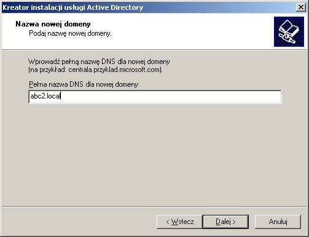Click the 'Nazwa nowej domeny' heading
Image resolution: width=309 pixels, height=237 pixels.
point(53,24)
